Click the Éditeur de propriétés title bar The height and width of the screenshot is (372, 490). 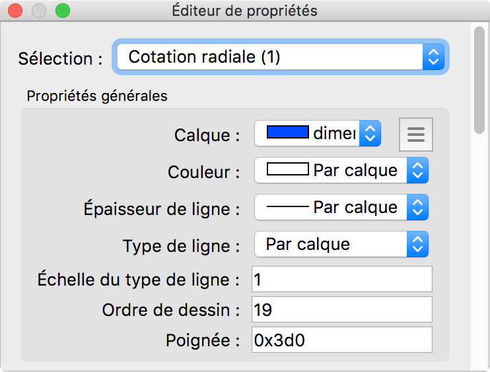click(x=244, y=11)
